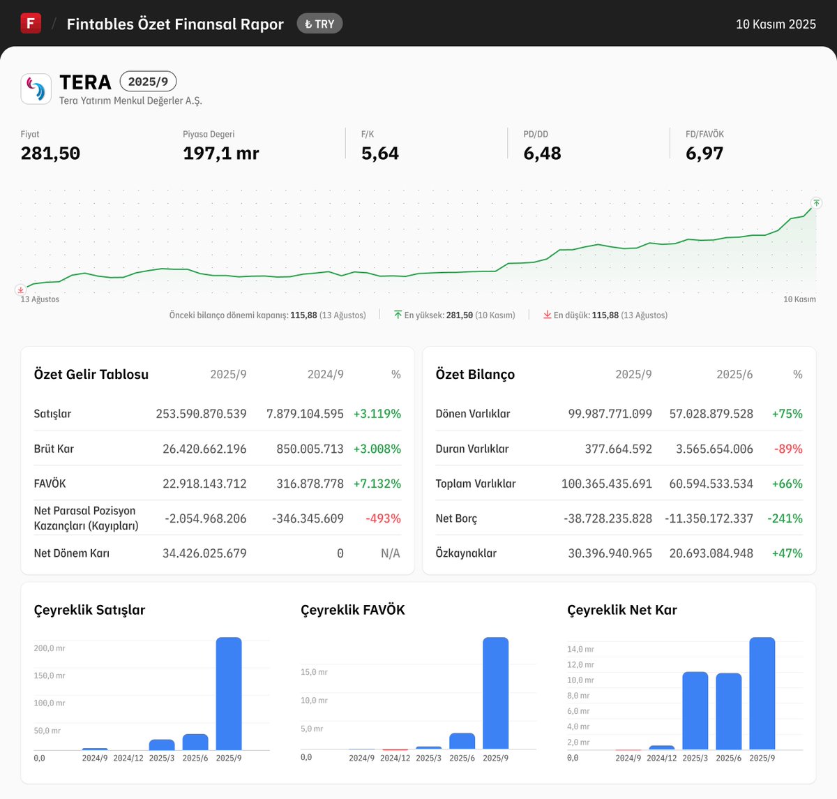
Task: Select the Özet Bilanço panel header
Action: tap(475, 374)
